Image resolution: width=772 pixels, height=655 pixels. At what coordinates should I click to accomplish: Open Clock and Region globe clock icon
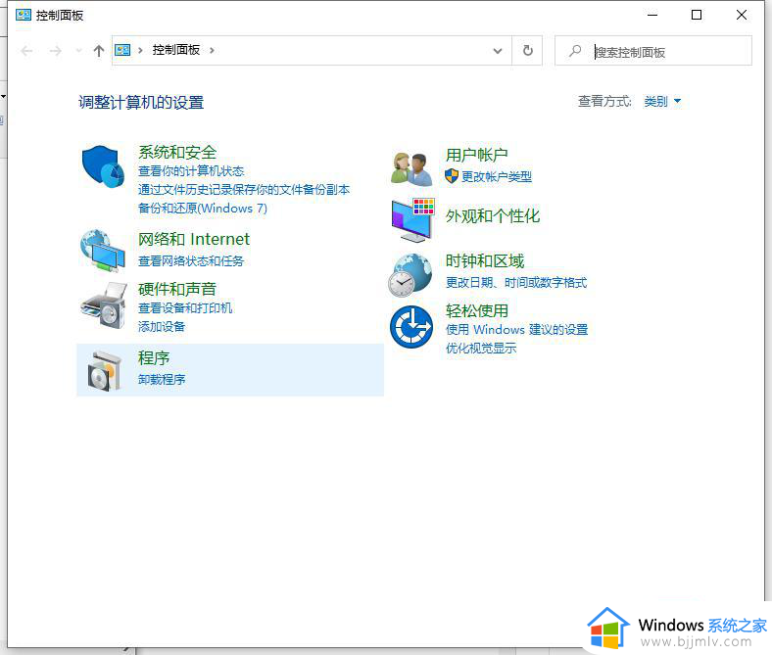point(410,275)
